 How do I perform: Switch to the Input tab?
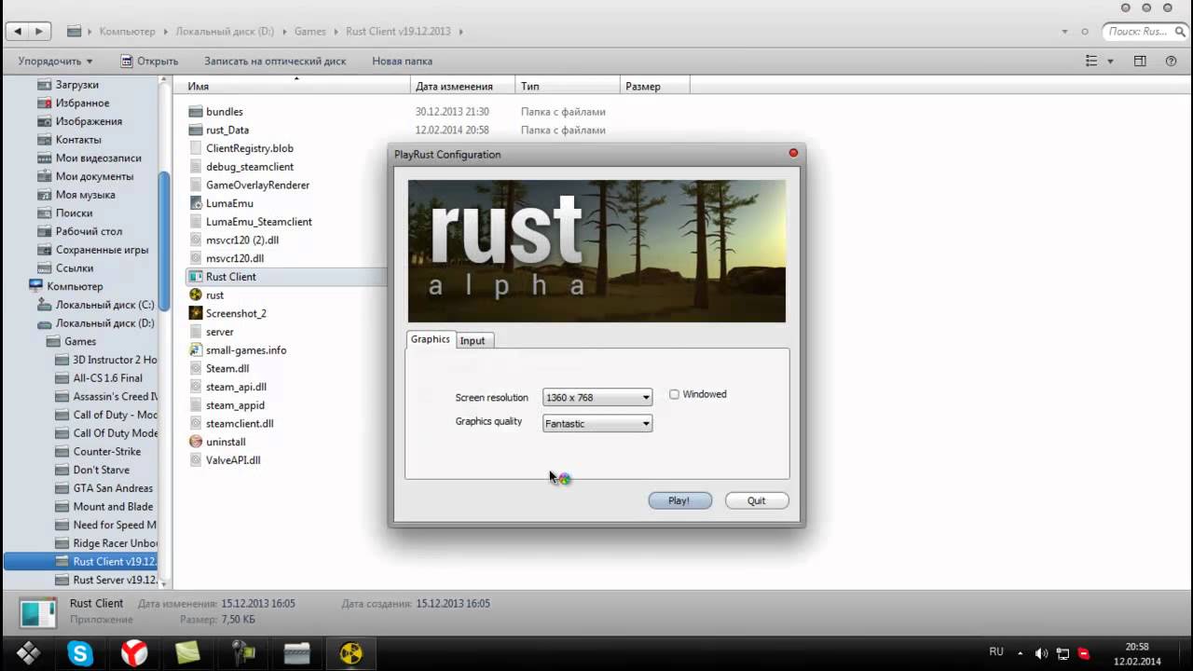473,340
